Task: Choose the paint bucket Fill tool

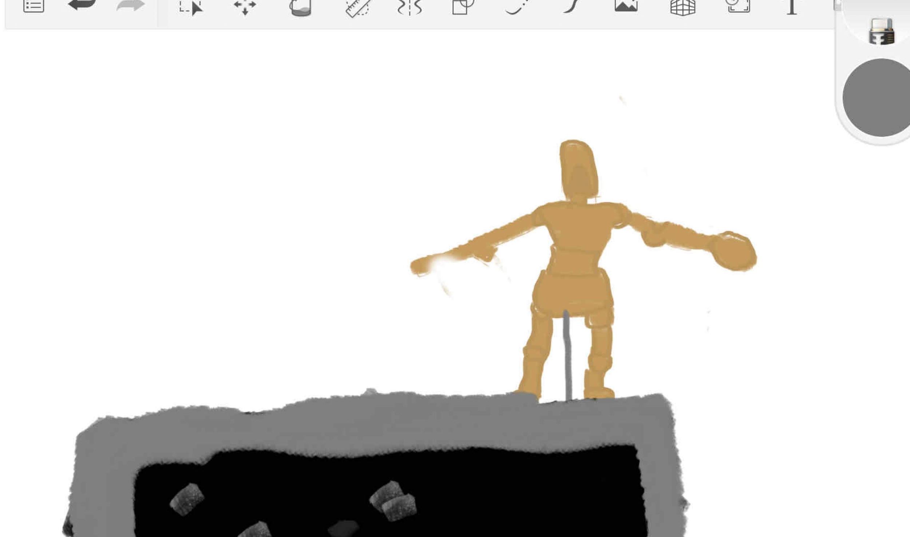Action: point(300,8)
